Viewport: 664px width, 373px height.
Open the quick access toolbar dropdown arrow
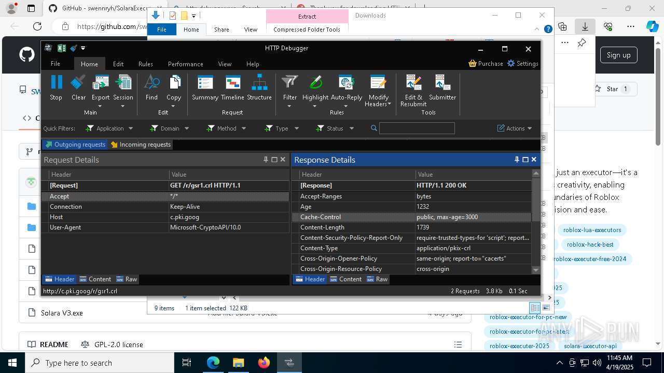83,48
